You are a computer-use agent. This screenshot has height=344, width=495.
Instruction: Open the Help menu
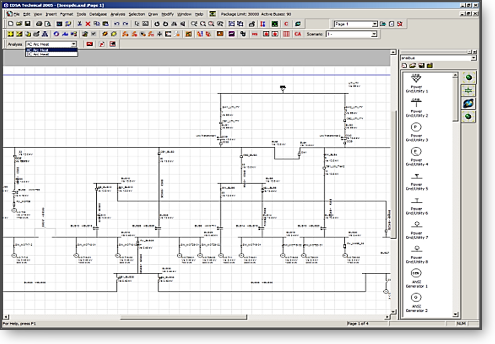point(199,14)
